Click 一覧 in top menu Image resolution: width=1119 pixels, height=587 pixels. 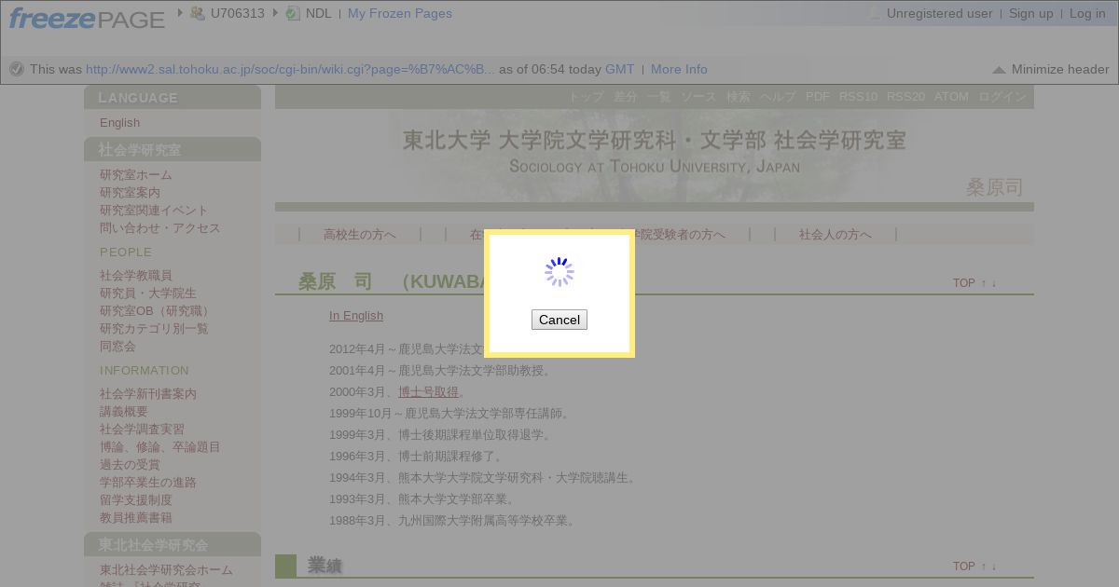(659, 97)
